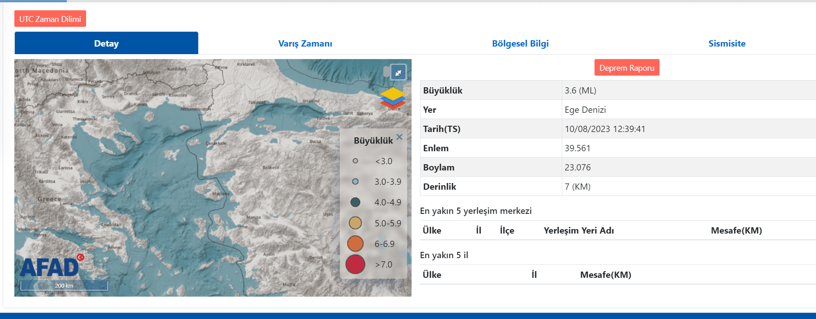Click the >7.0 red legend circle
This screenshot has height=319, width=816.
[x=355, y=264]
